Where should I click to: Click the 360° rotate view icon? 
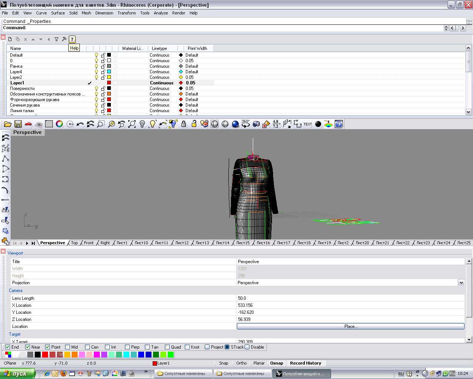245,124
